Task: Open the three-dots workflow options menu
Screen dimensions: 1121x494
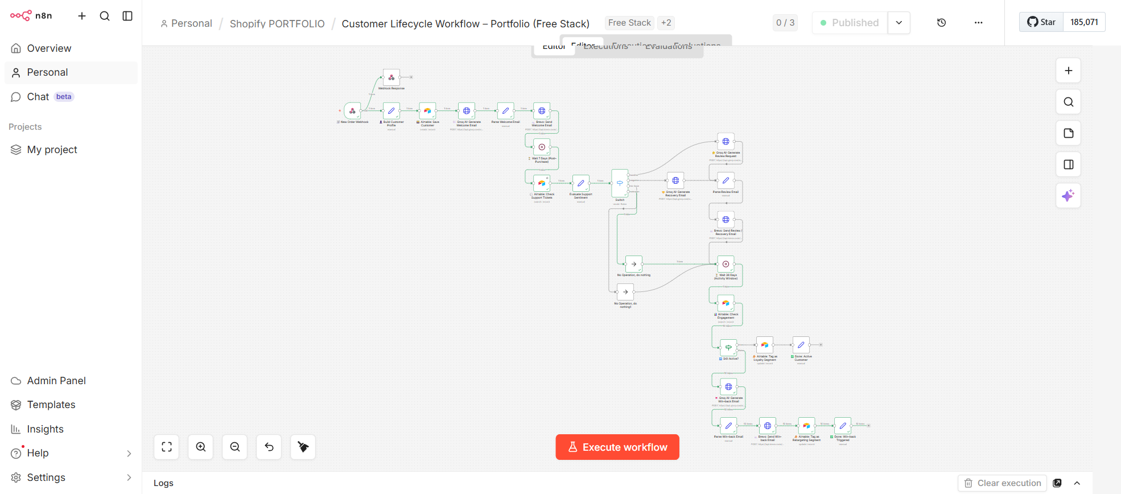Action: click(x=978, y=23)
